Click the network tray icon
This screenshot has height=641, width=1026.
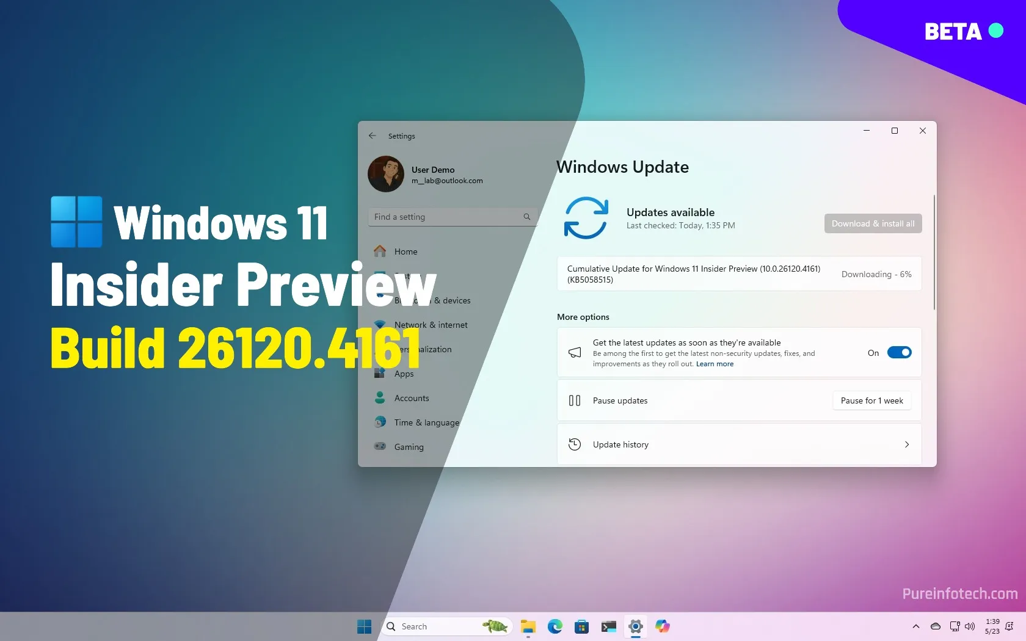[955, 626]
